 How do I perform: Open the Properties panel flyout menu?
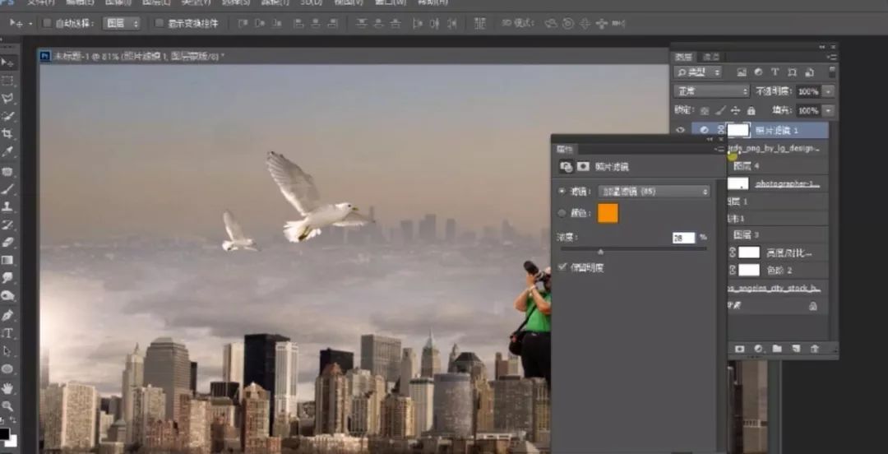(719, 149)
